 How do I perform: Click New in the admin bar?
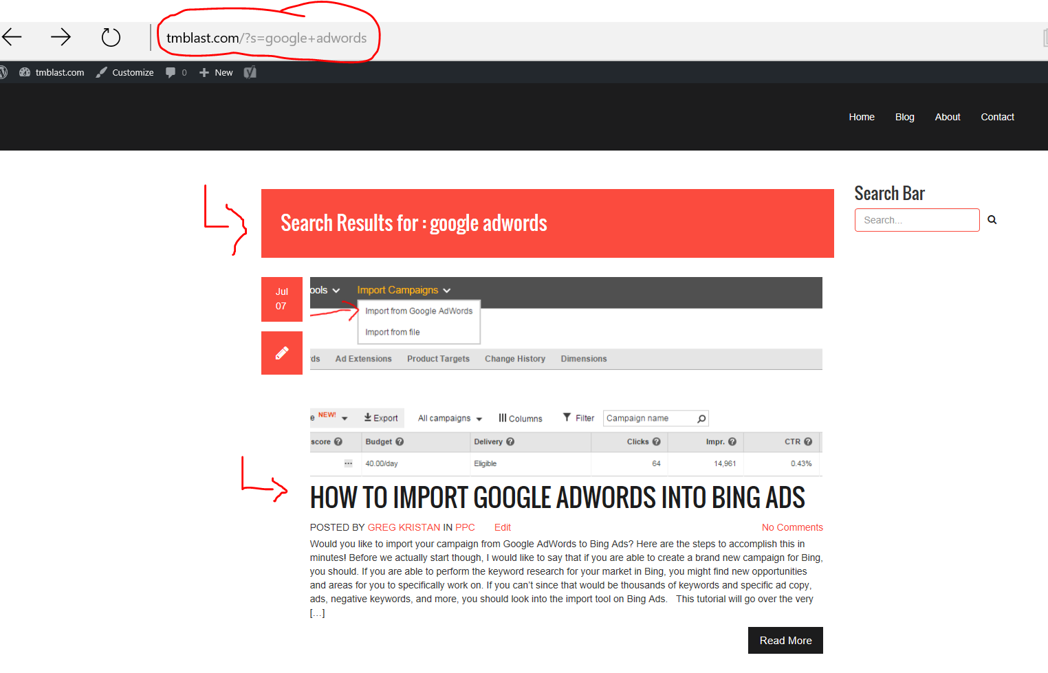coord(216,72)
